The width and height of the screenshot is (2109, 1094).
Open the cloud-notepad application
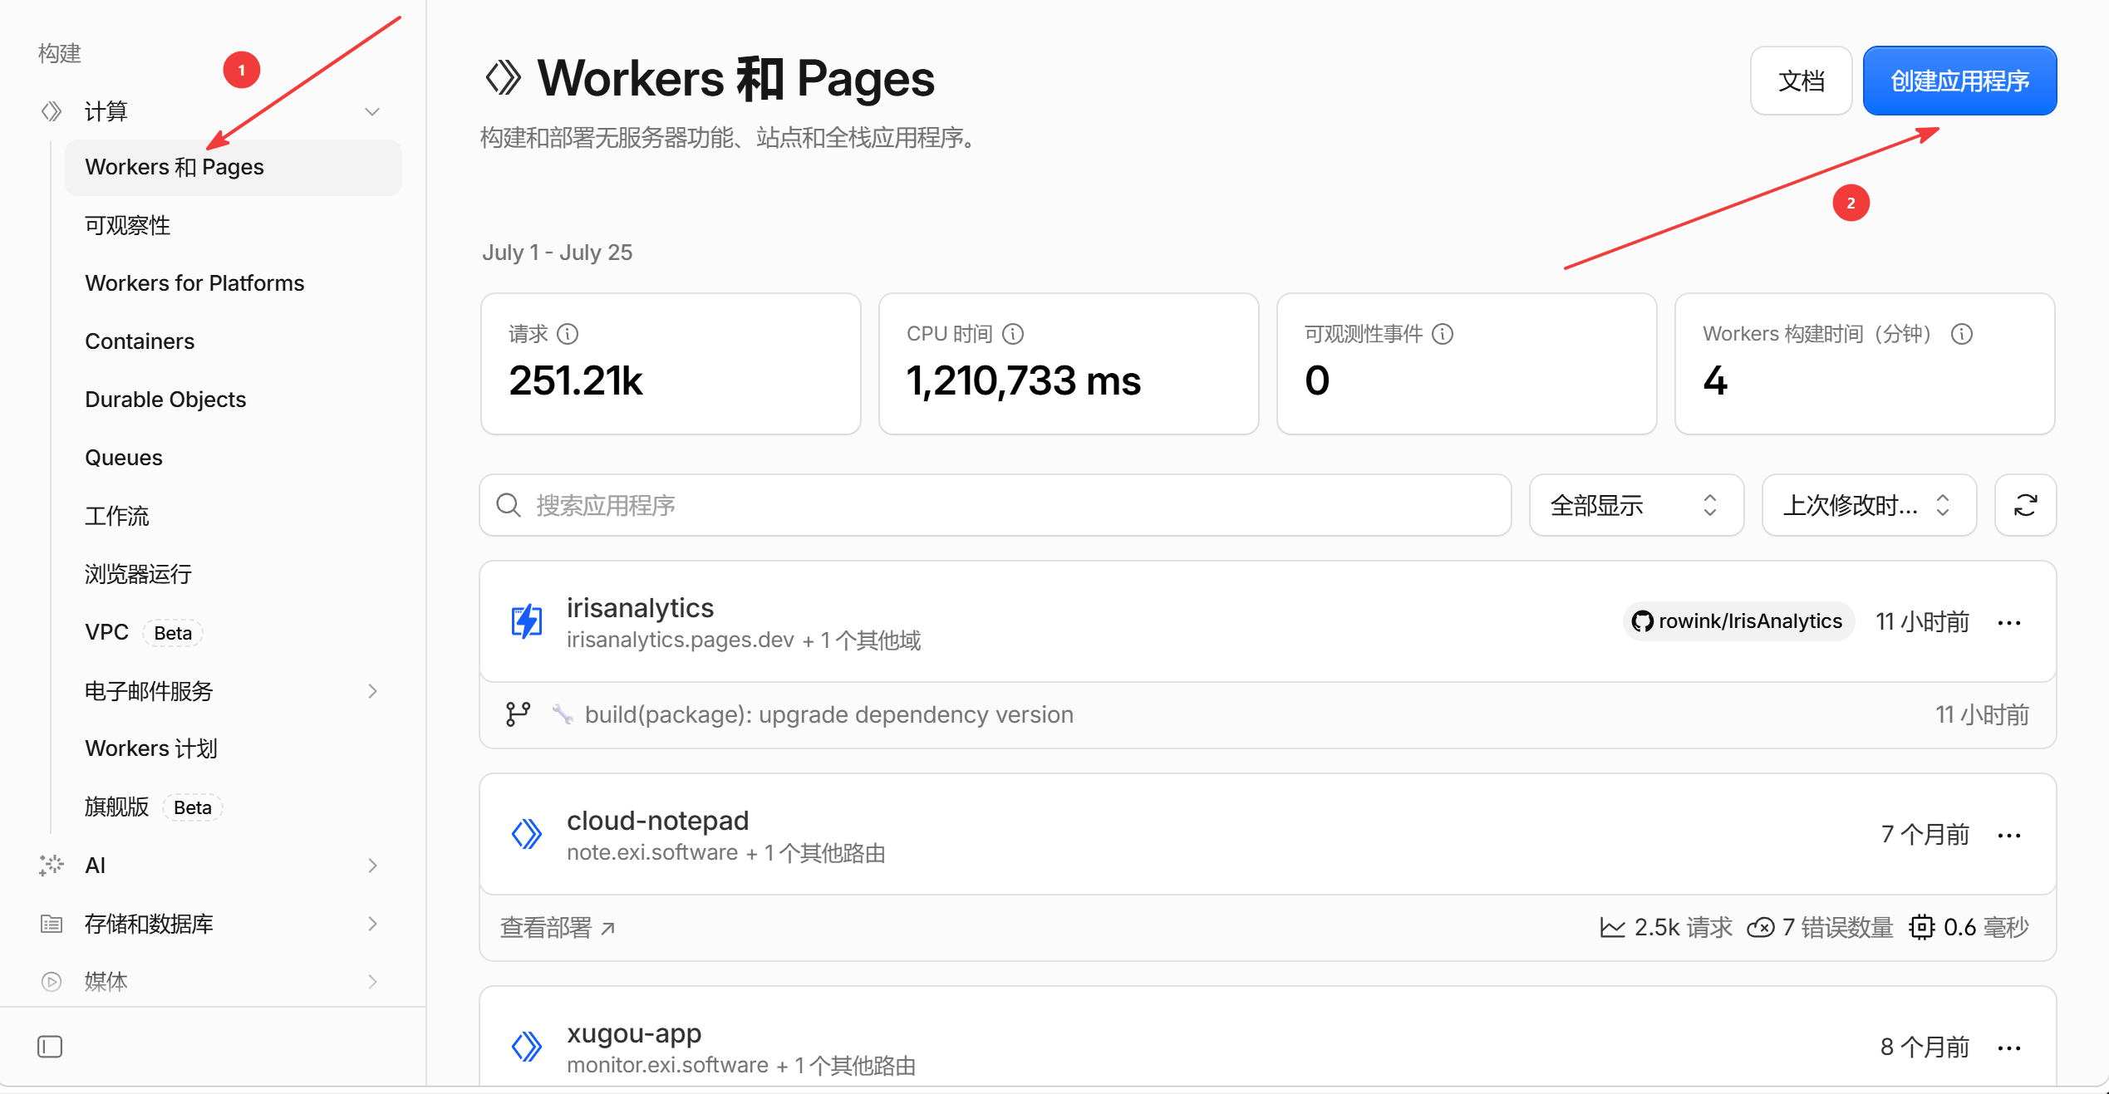coord(657,820)
